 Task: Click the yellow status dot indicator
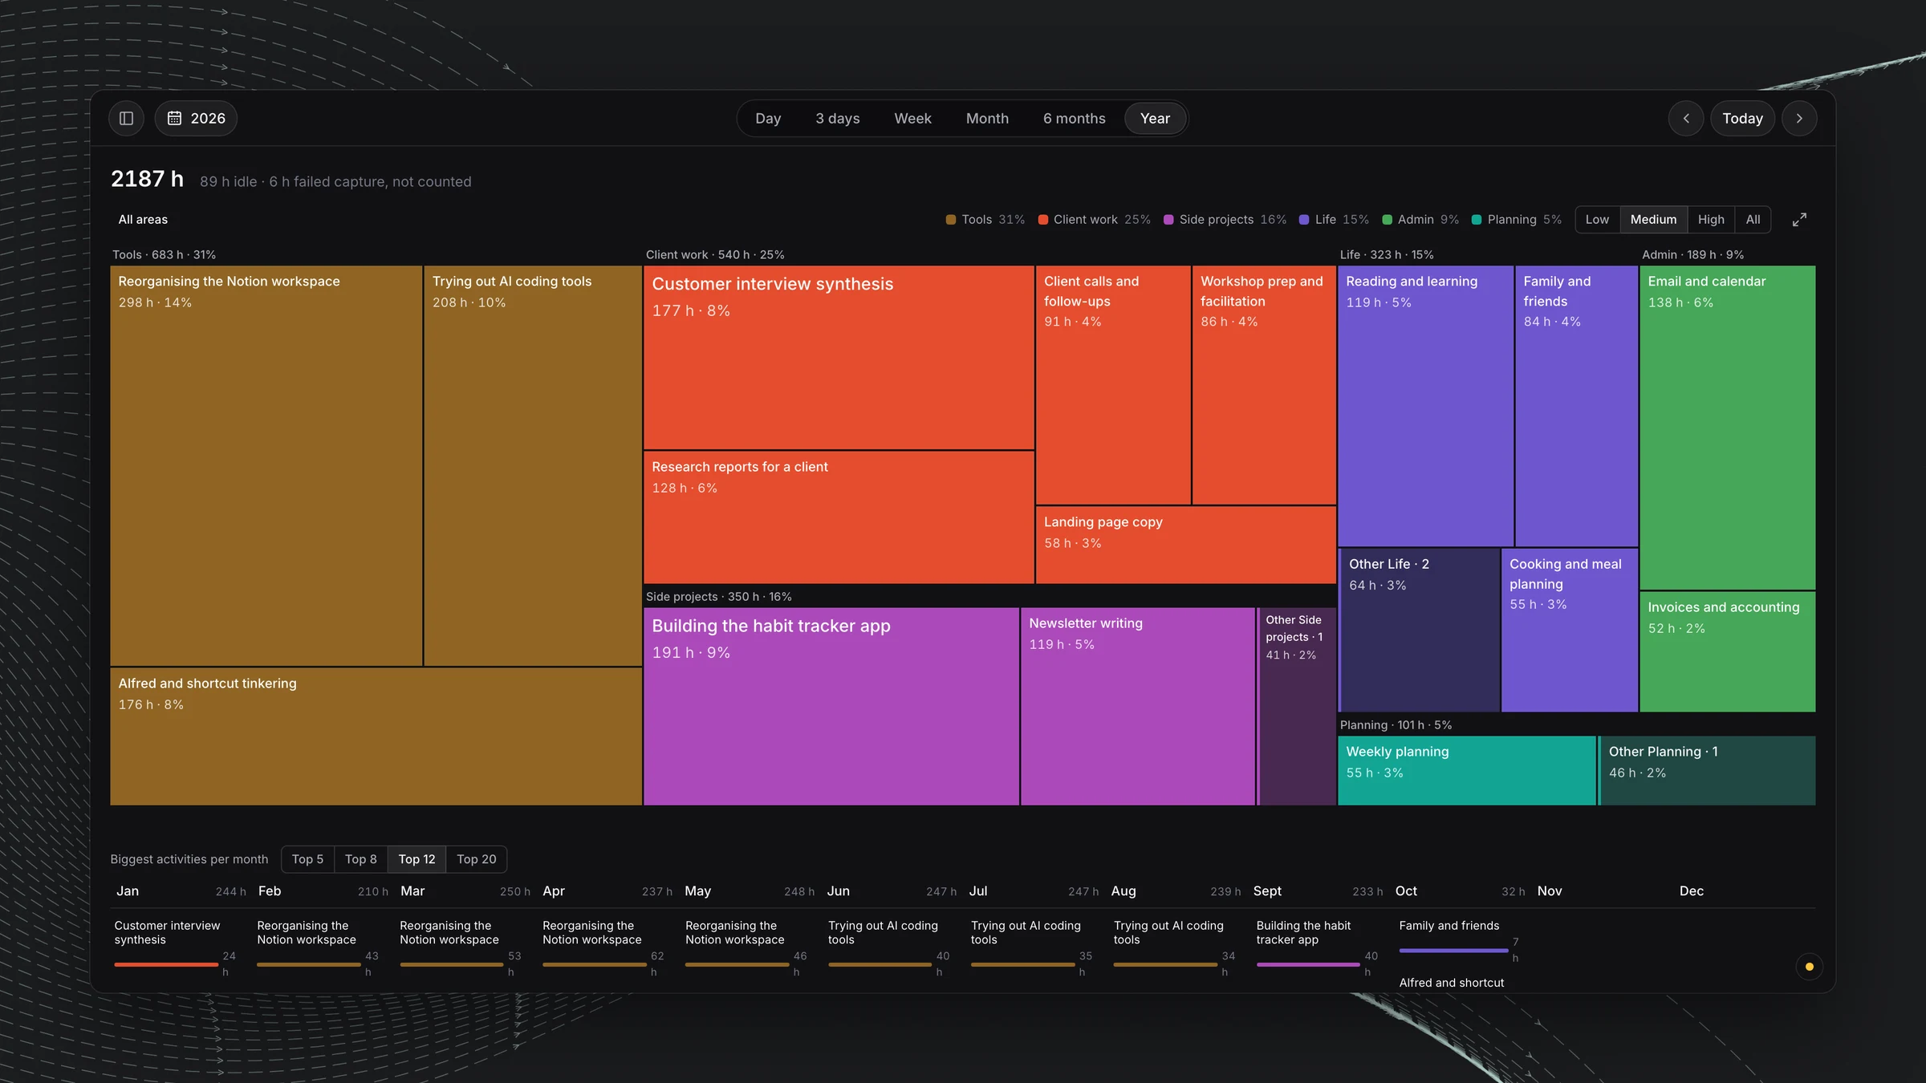click(1809, 967)
